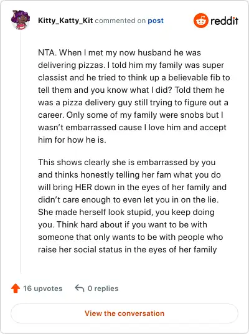249x334 pixels.
Task: Click the curved reply arrow icon
Action: point(80,289)
